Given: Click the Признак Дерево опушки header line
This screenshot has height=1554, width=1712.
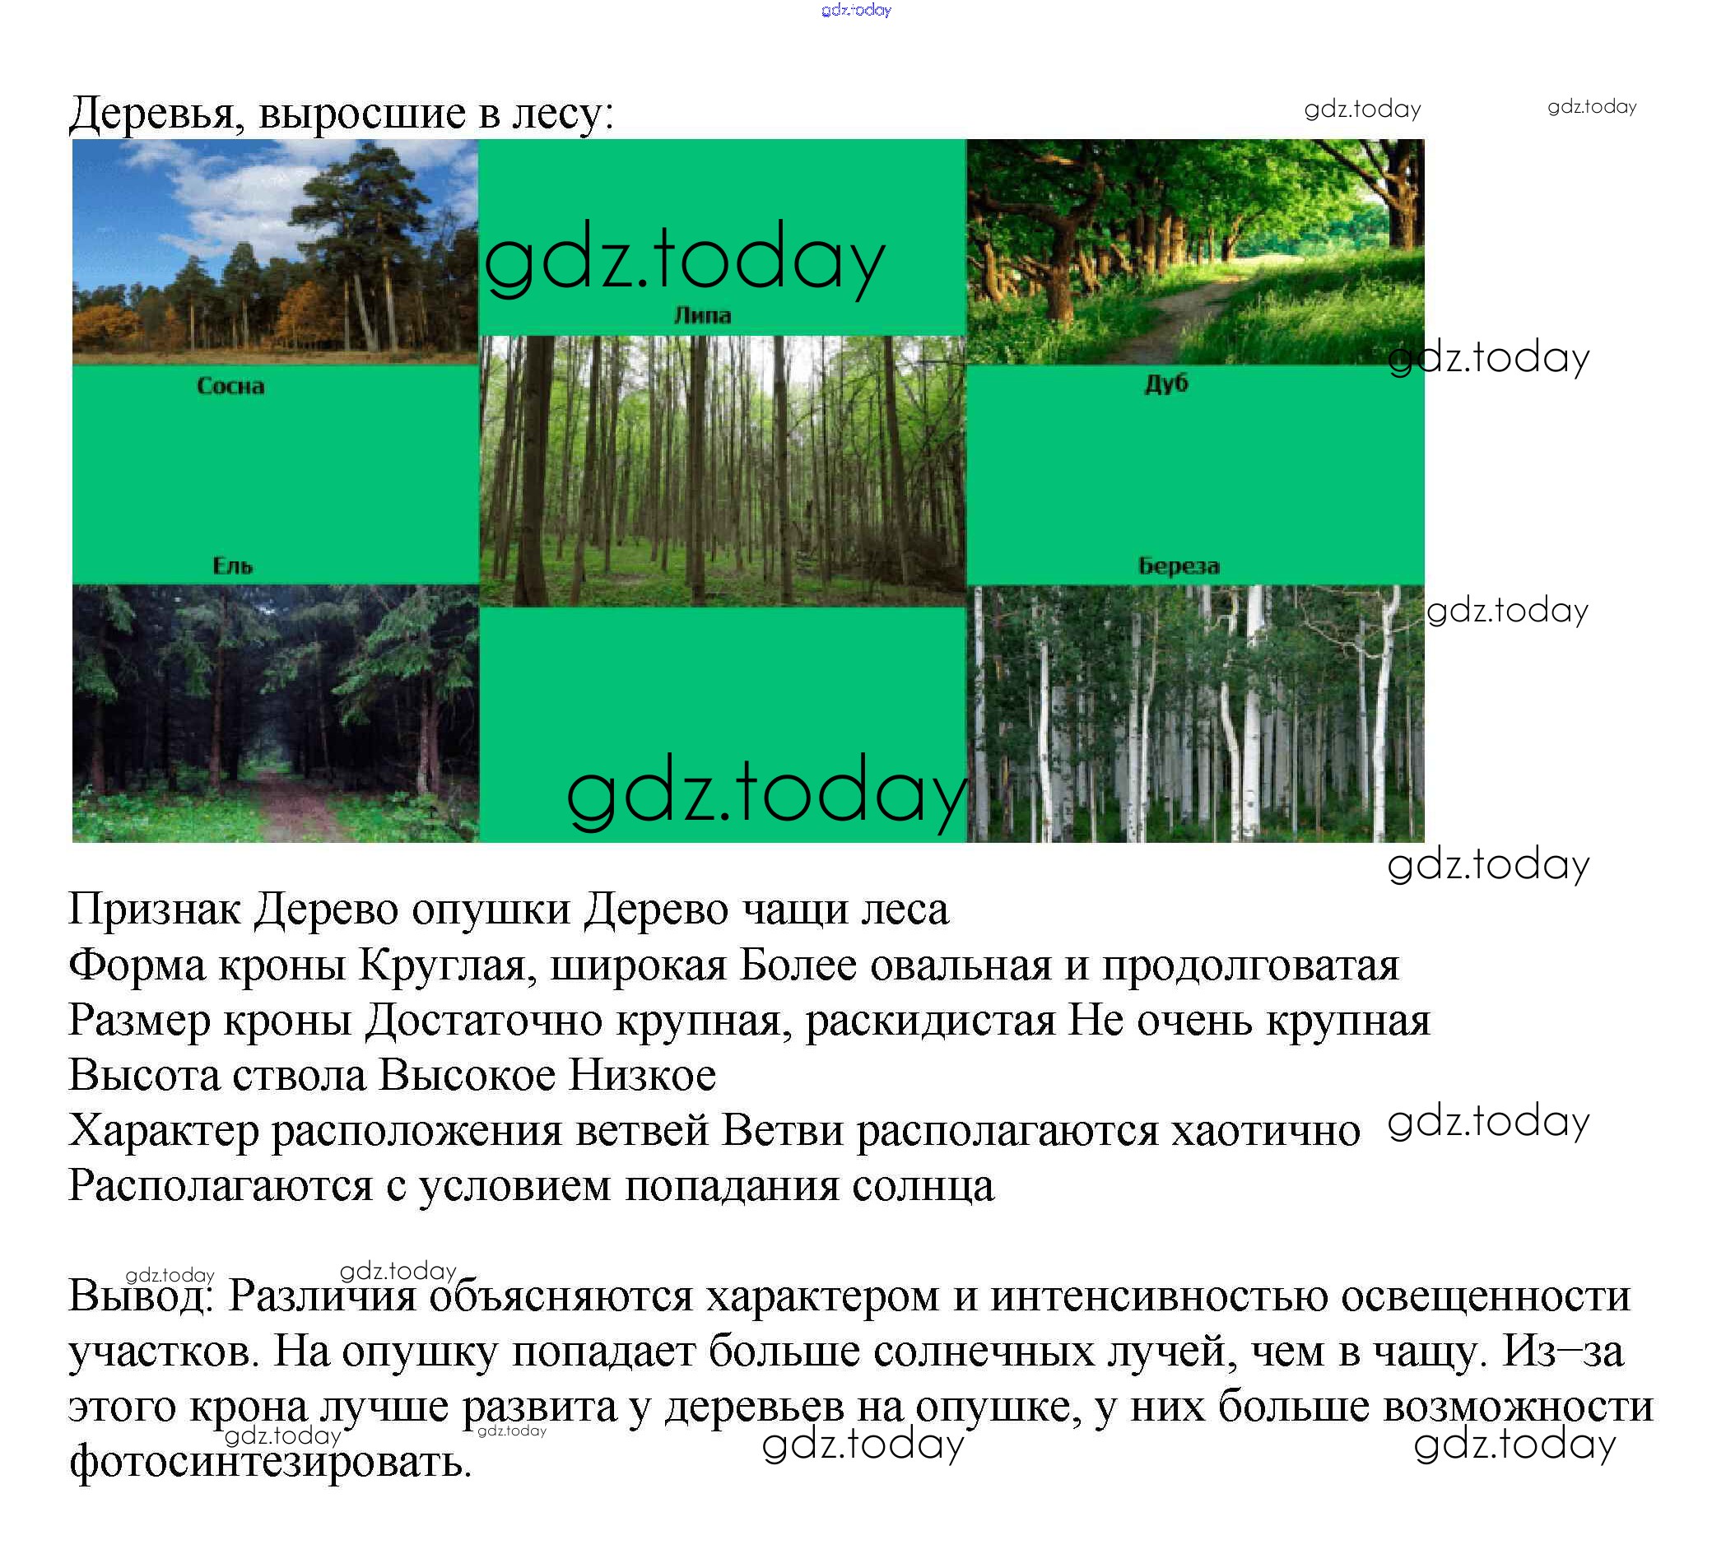Looking at the screenshot, I should point(508,910).
